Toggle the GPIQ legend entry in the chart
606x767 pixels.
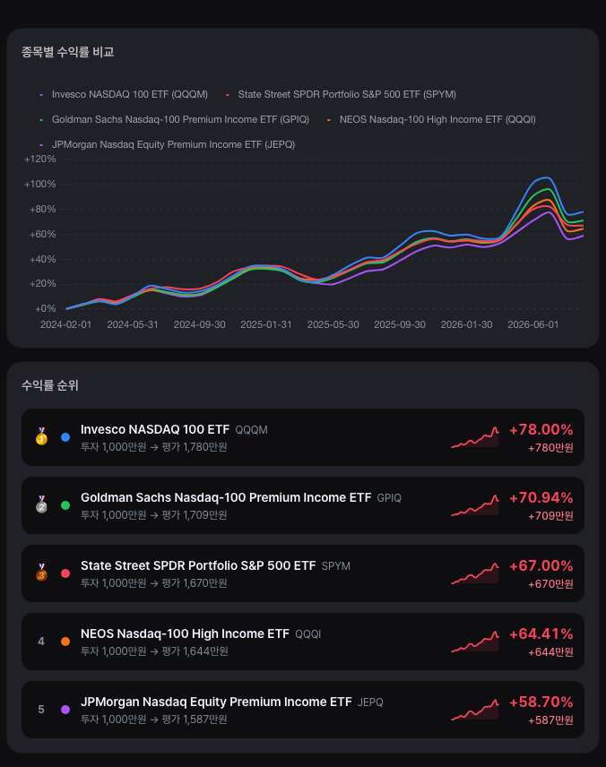[x=174, y=119]
